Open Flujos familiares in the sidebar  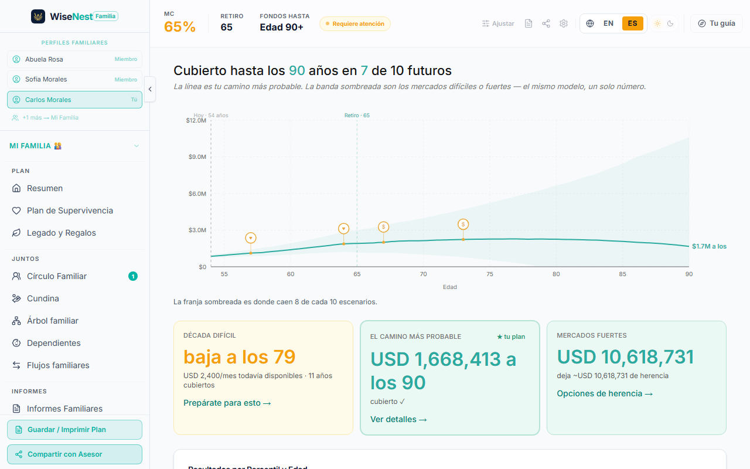[x=75, y=365]
